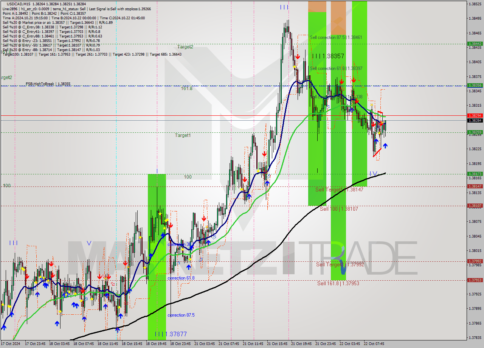
Task: Click the 1.37865 price scale value
Action: tap(475, 323)
